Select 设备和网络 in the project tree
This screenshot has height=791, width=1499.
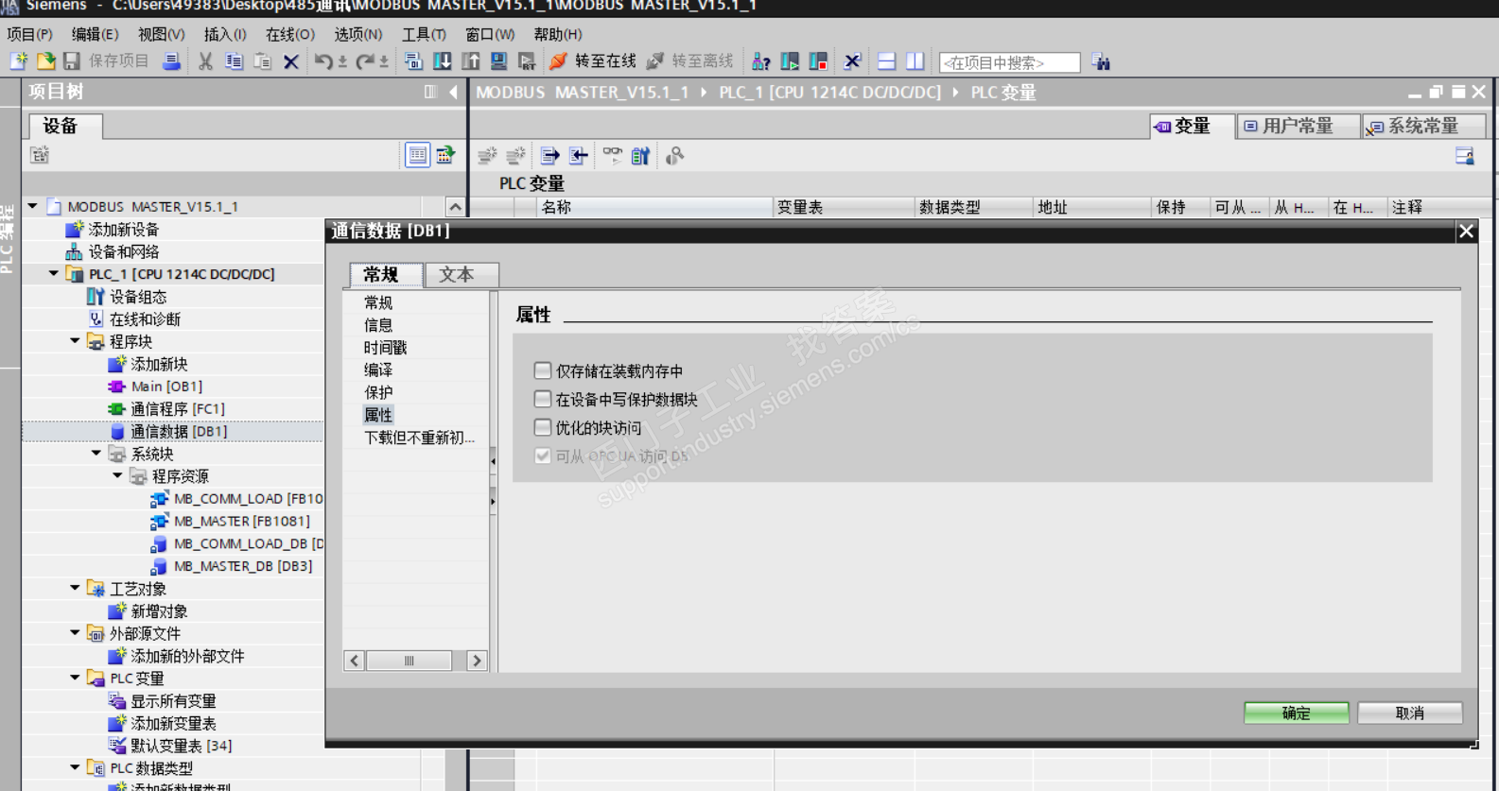123,252
